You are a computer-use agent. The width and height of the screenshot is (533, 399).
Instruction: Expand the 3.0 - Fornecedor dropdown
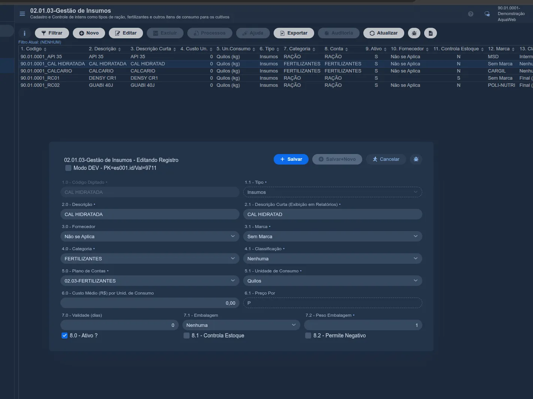pos(150,236)
